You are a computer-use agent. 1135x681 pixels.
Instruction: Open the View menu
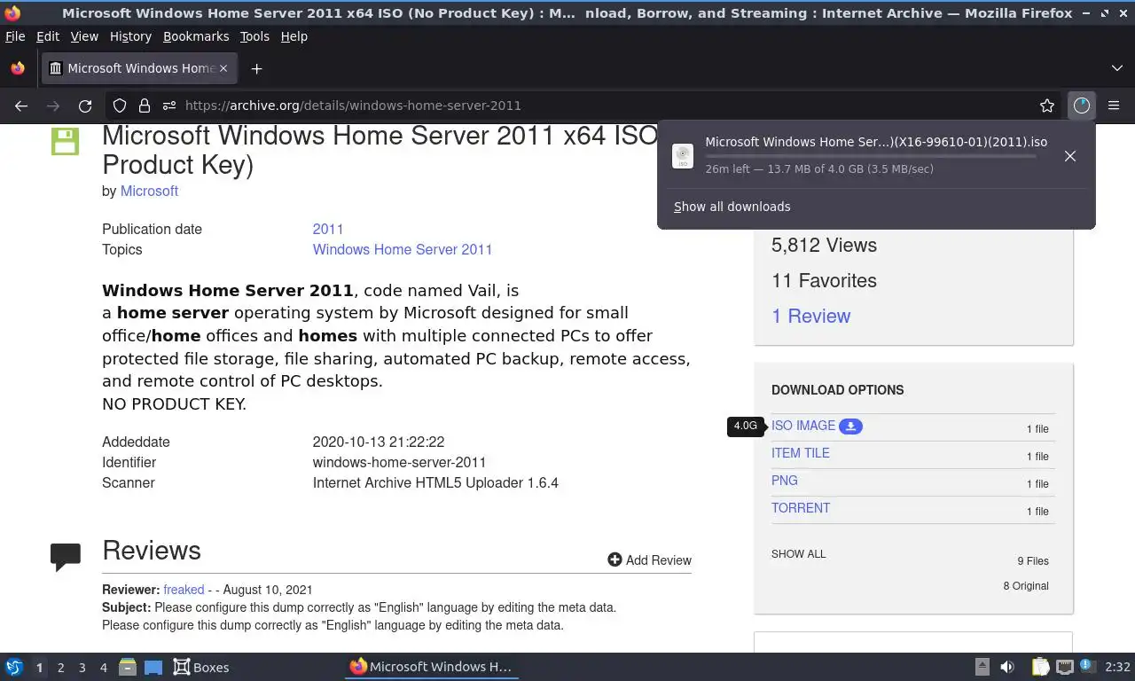pos(84,36)
